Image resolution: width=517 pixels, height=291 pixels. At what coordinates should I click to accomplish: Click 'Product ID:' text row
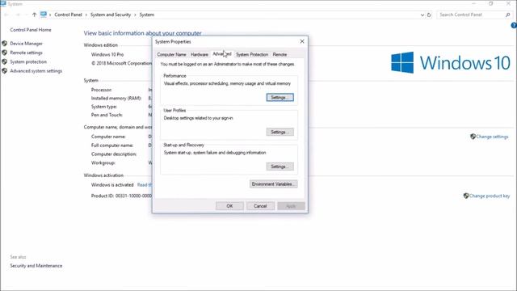click(x=121, y=196)
